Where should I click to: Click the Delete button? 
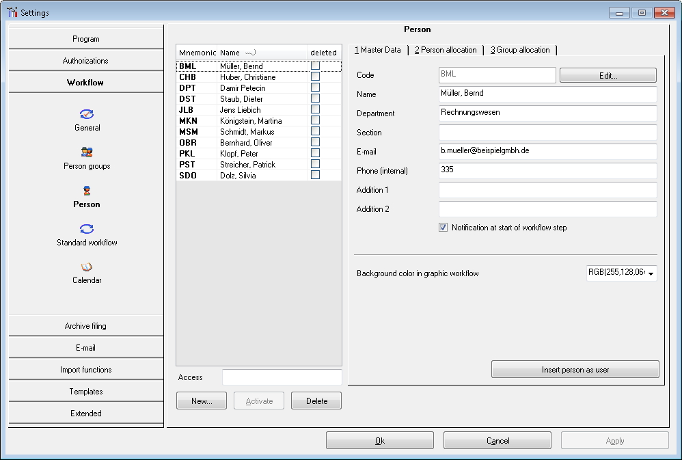[x=316, y=401]
